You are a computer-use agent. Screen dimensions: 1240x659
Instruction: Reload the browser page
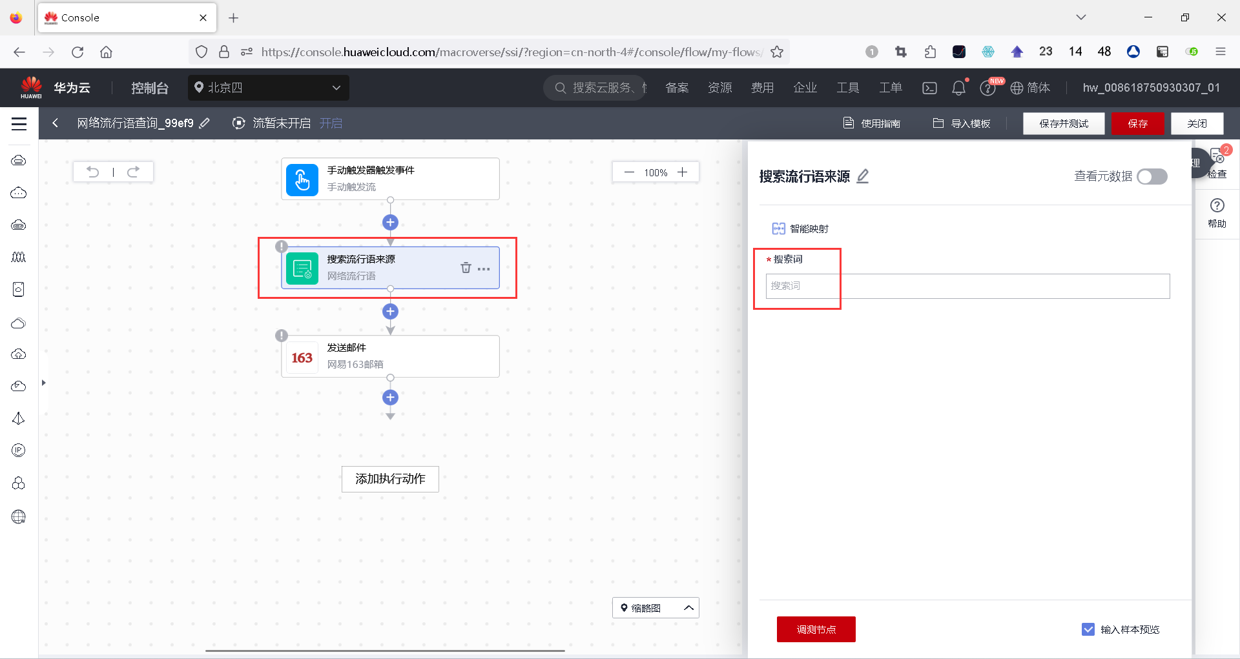(77, 52)
